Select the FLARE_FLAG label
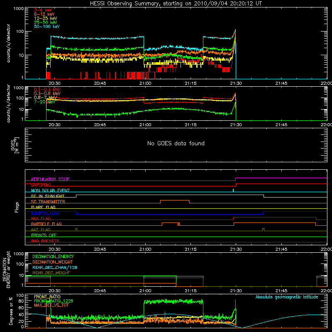 click(43, 207)
